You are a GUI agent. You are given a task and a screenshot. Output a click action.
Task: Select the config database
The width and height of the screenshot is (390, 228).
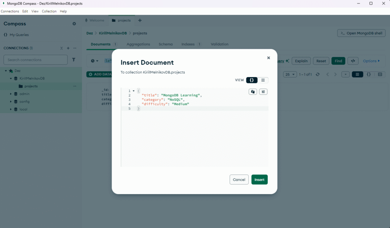(x=24, y=101)
